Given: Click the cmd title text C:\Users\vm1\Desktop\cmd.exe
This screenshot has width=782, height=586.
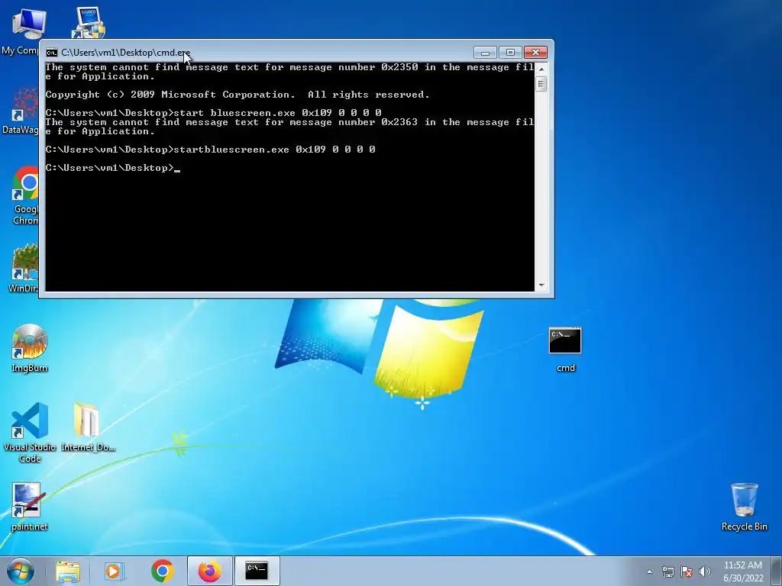Looking at the screenshot, I should click(x=126, y=53).
